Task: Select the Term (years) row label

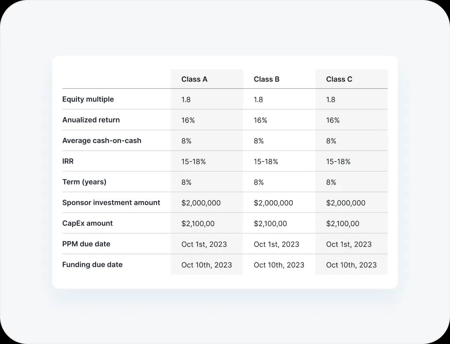Action: tap(84, 182)
